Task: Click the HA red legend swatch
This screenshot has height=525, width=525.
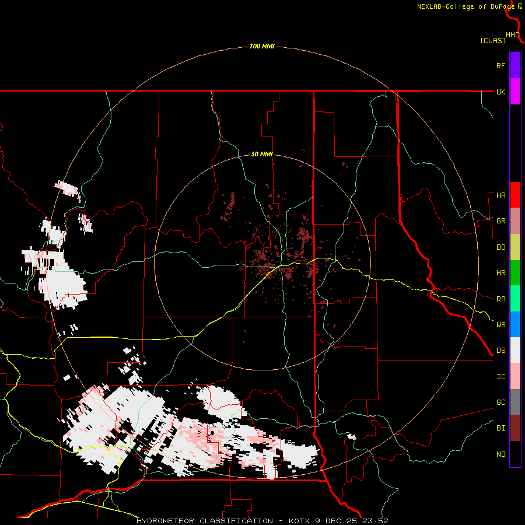Action: (515, 195)
